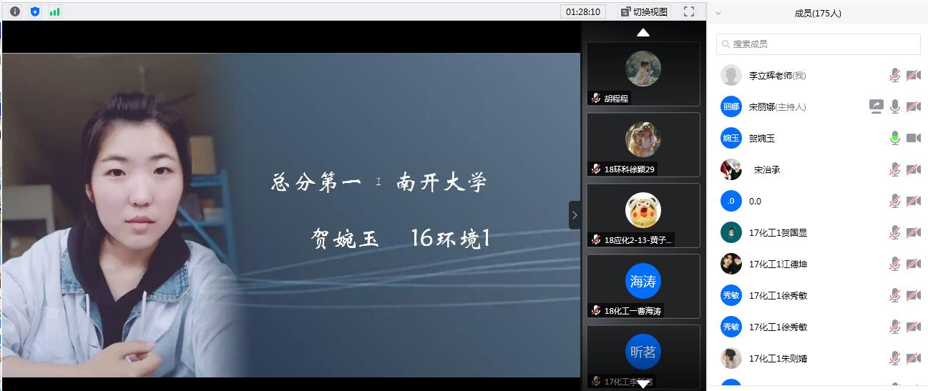
Task: Click the blue security shield icon
Action: click(x=35, y=11)
